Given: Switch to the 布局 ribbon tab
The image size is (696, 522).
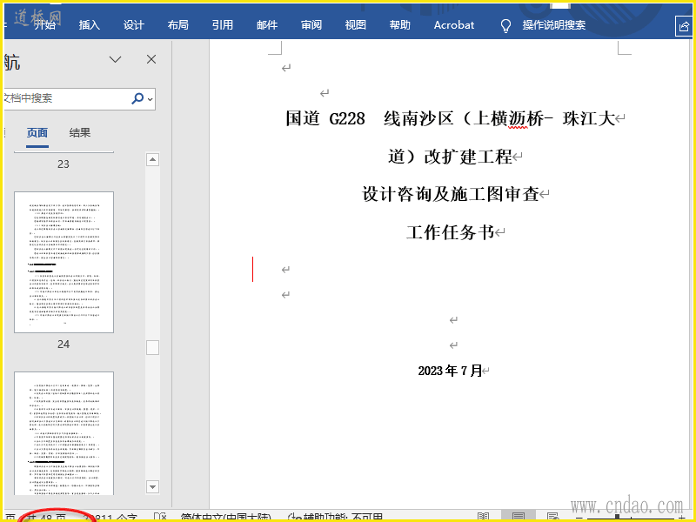Looking at the screenshot, I should [178, 25].
